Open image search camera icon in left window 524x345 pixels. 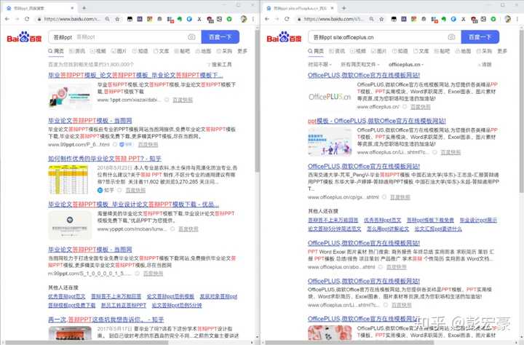(x=191, y=37)
